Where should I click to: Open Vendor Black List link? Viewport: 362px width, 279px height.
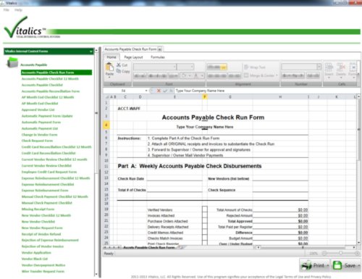pos(35,259)
